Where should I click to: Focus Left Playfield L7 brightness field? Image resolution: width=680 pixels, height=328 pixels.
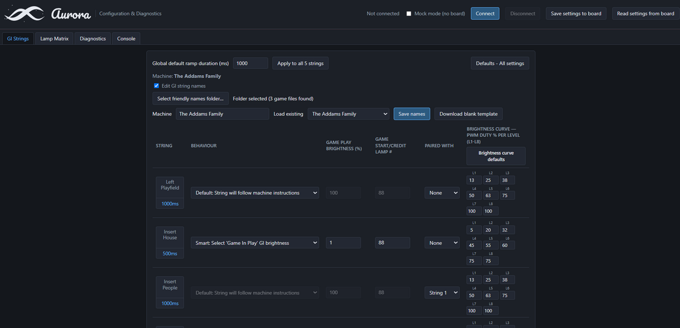coord(474,211)
